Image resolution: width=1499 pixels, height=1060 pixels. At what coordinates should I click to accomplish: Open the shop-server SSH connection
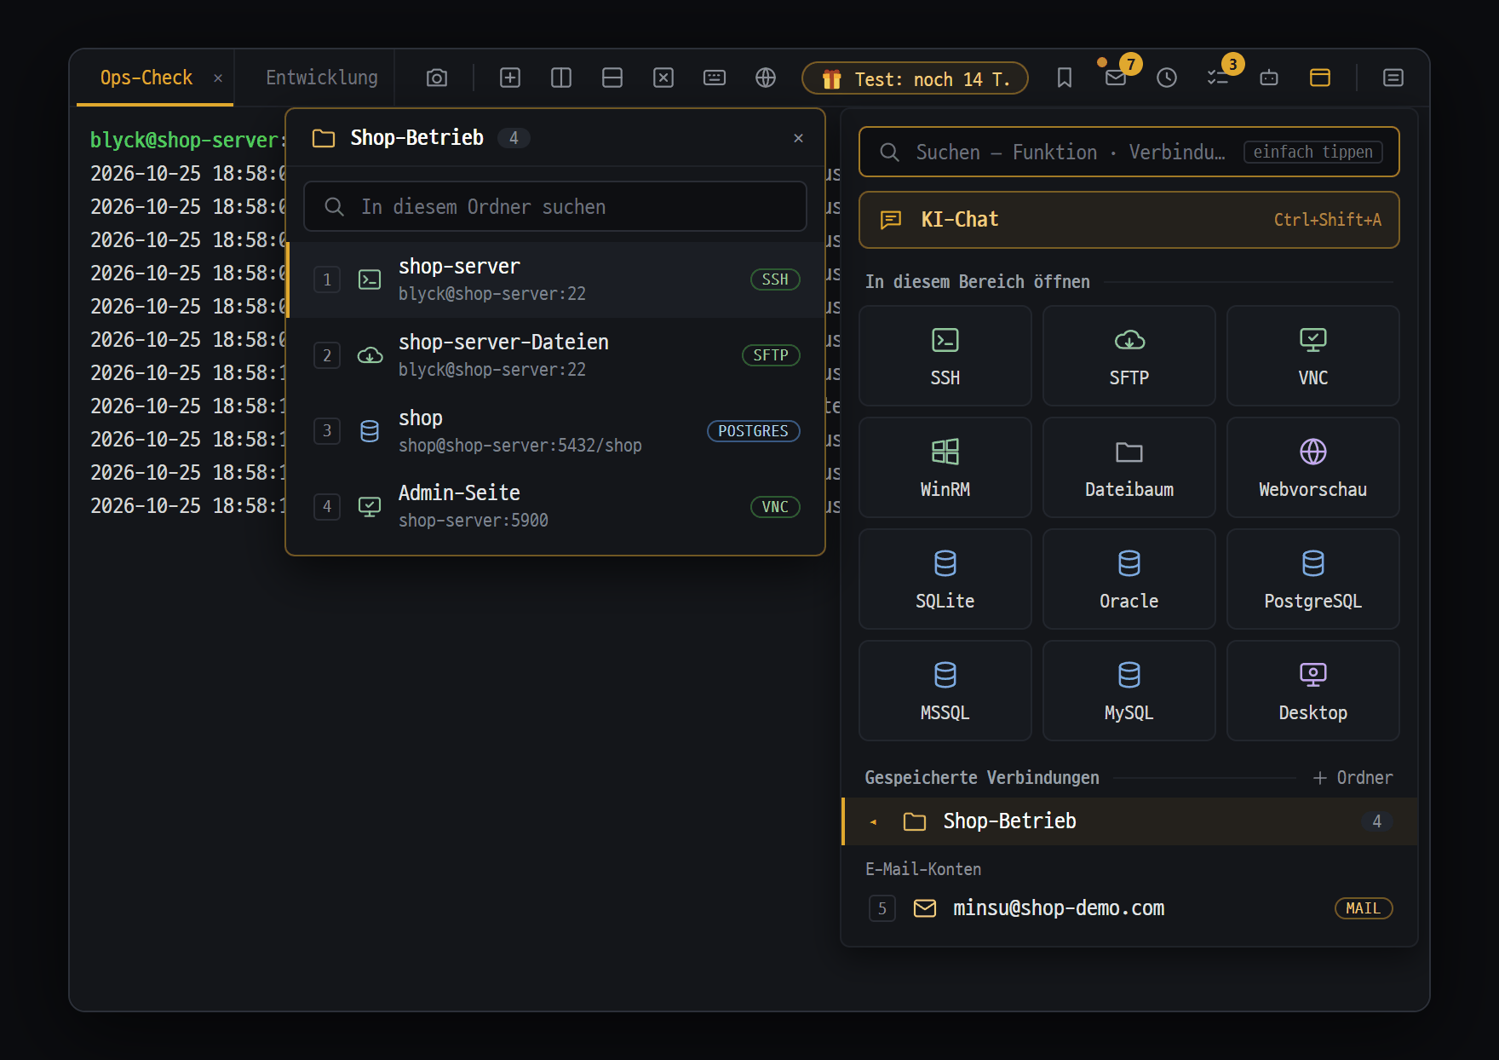(x=555, y=279)
